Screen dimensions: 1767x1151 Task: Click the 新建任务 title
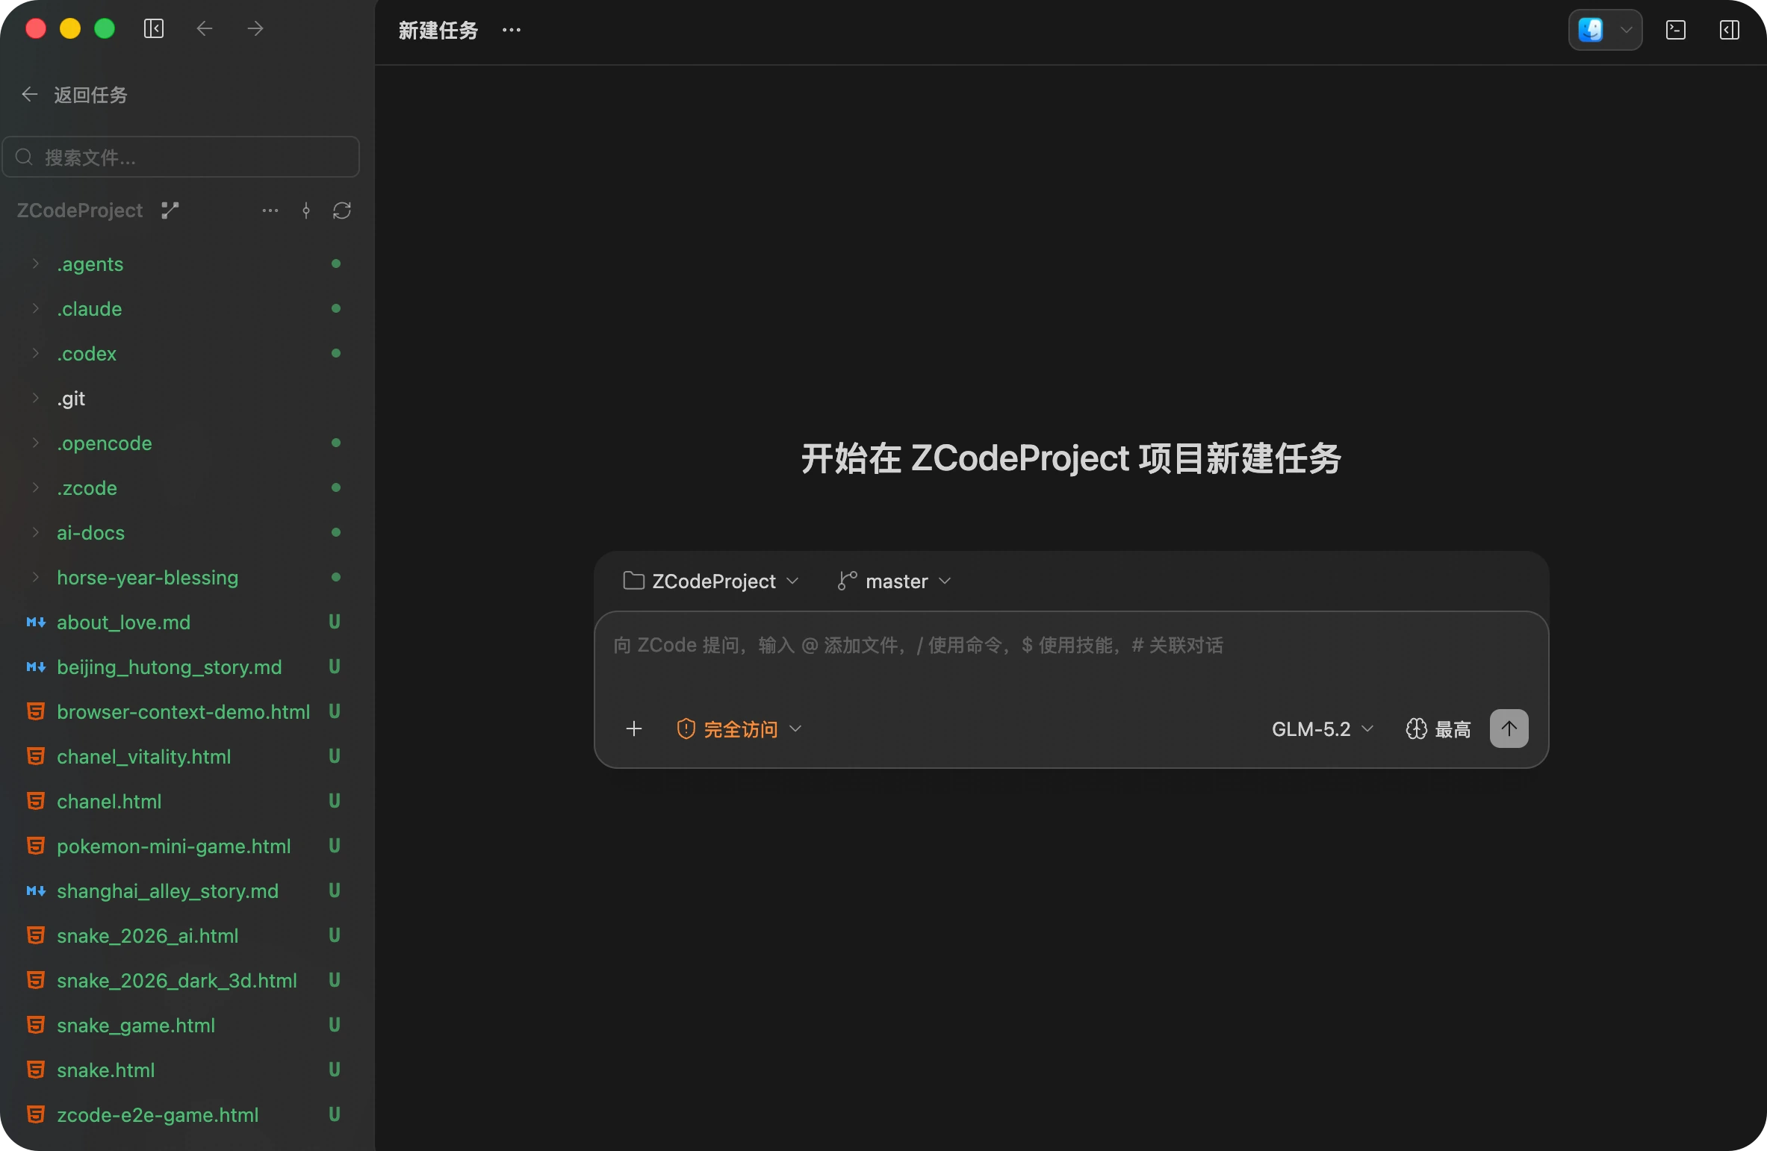(x=438, y=30)
